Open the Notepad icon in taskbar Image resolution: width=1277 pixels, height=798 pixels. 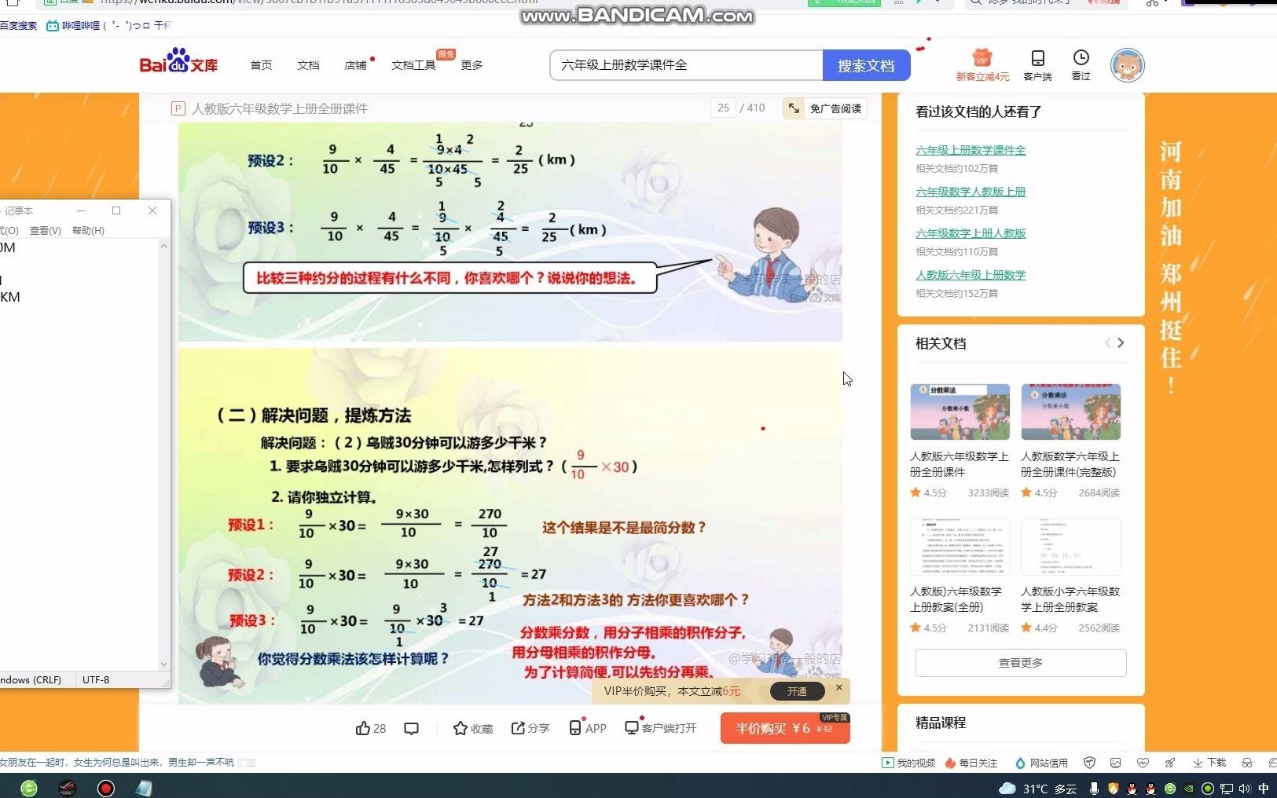pyautogui.click(x=145, y=789)
